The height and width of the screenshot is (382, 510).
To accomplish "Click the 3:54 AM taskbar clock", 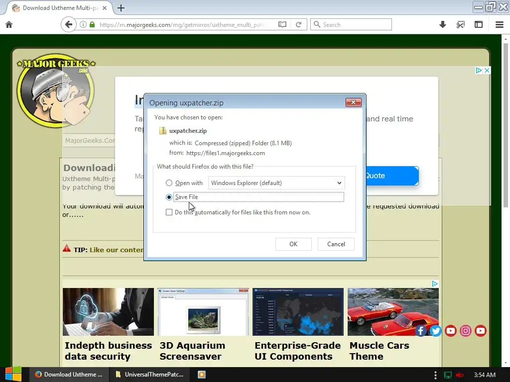I will coord(485,375).
